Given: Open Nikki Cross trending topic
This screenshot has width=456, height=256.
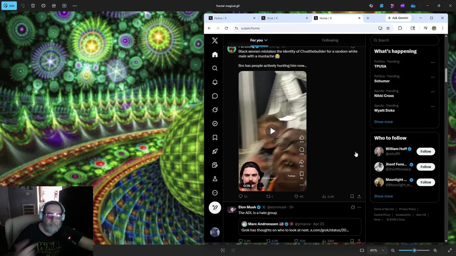Looking at the screenshot, I should (x=384, y=96).
